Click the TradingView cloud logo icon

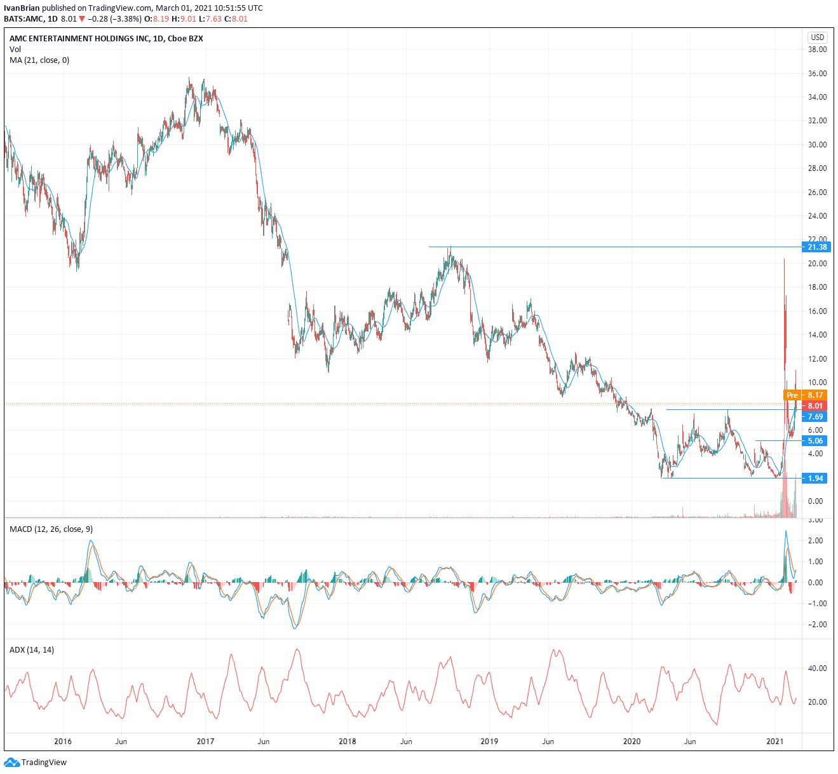coord(11,762)
